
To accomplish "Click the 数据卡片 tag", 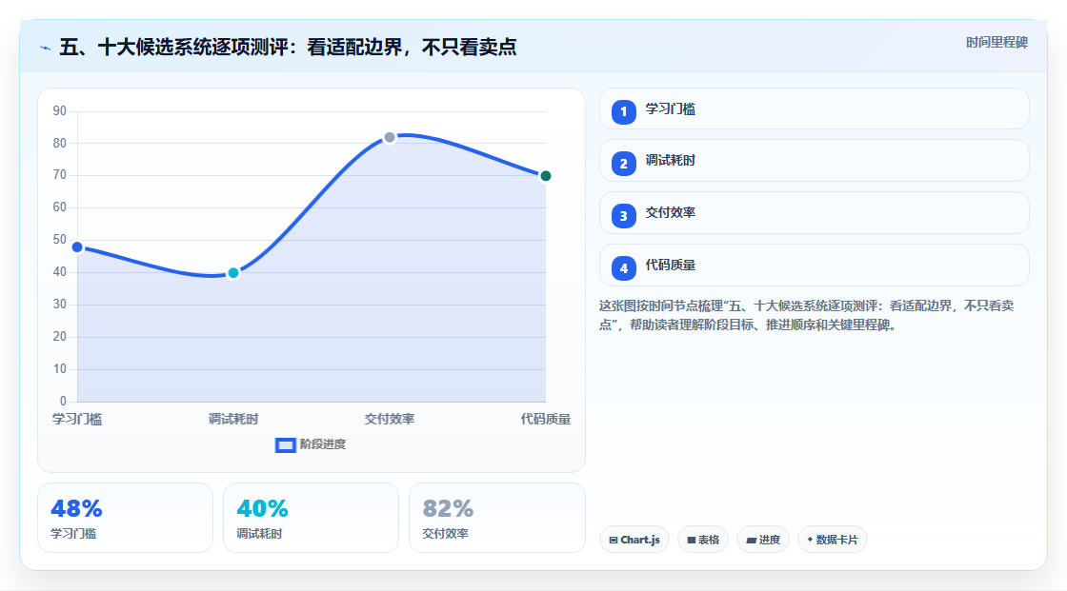I will tap(833, 540).
